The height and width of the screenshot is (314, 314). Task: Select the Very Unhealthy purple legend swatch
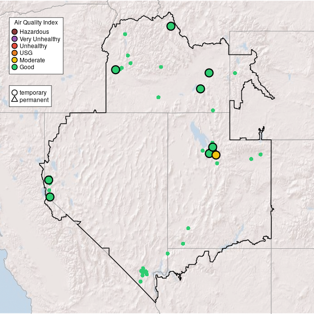[15, 39]
